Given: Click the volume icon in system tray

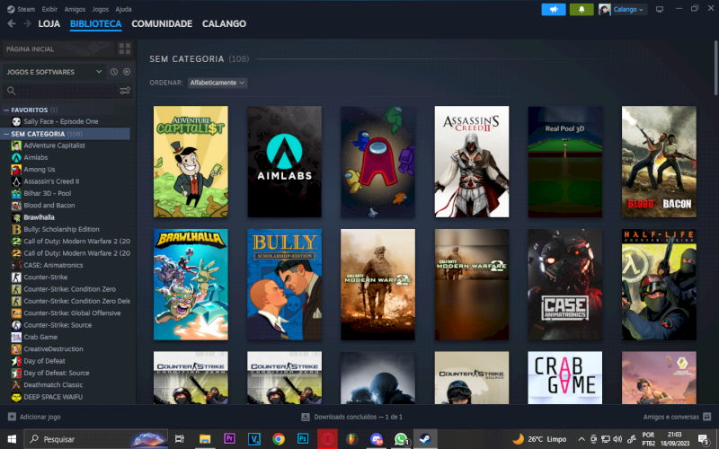Looking at the screenshot, I should (x=617, y=439).
